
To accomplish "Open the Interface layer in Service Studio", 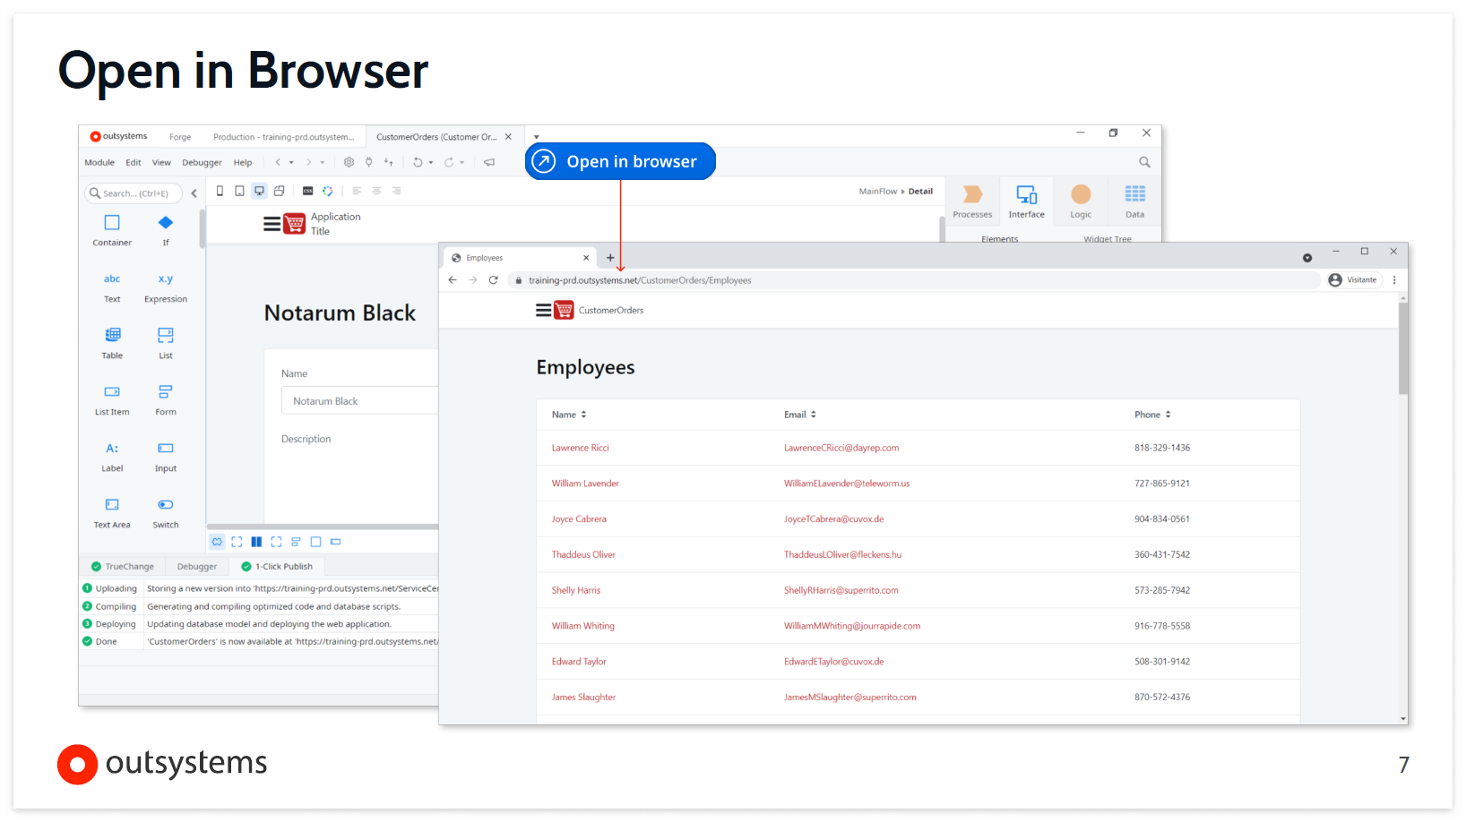I will click(x=1027, y=201).
